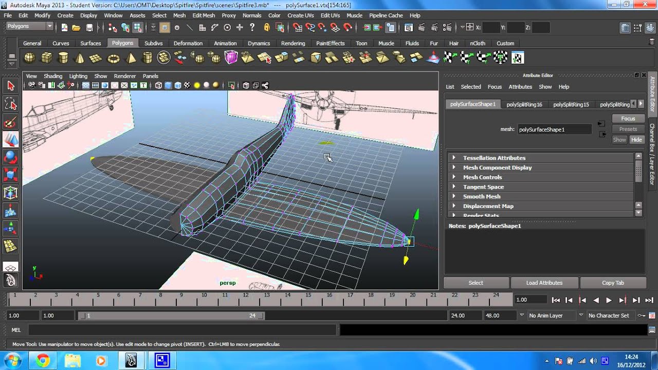This screenshot has width=658, height=370.
Task: Create a polygon torus from the shelf
Action: point(113,58)
